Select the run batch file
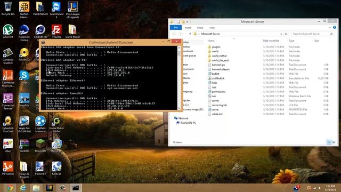Viewport: 341px width, 192px height. click(x=214, y=96)
